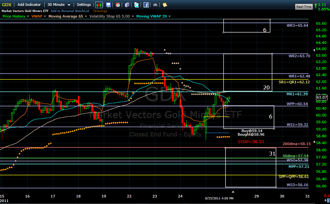Screen dimensions: 330x204
Task: Select the WS3=56.16 support label
Action: click(x=297, y=185)
